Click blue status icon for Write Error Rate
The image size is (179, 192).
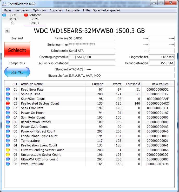pos(8,164)
